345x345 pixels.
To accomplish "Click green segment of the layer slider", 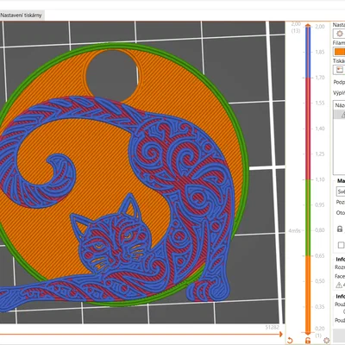I will [x=308, y=217].
